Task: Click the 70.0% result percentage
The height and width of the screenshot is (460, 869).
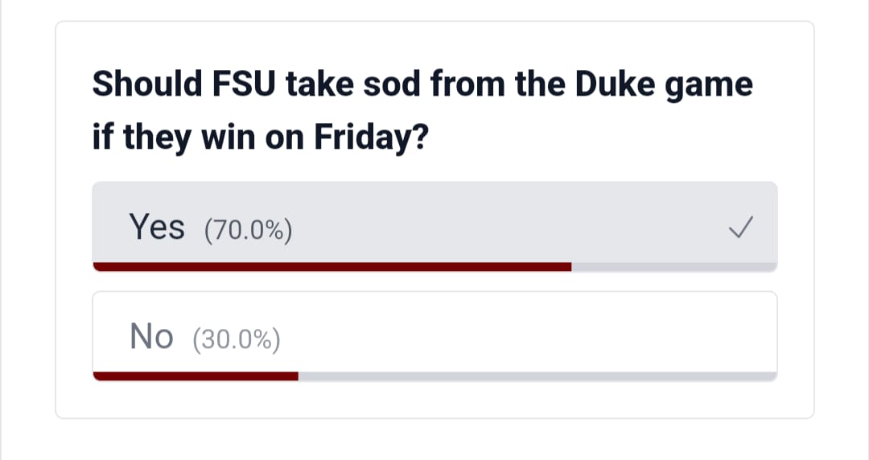Action: pos(248,231)
